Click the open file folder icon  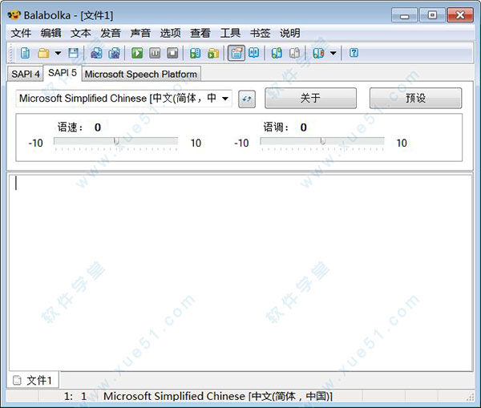[43, 53]
